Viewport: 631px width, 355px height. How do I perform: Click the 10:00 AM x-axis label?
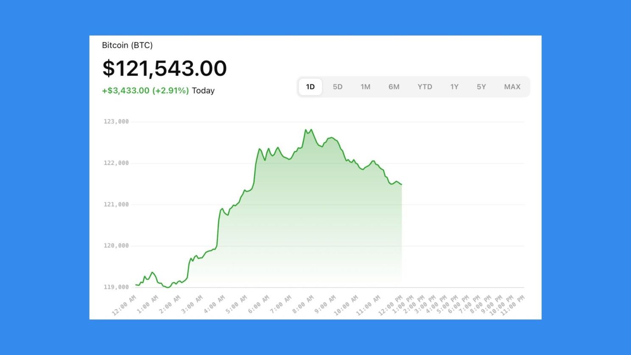(x=346, y=305)
